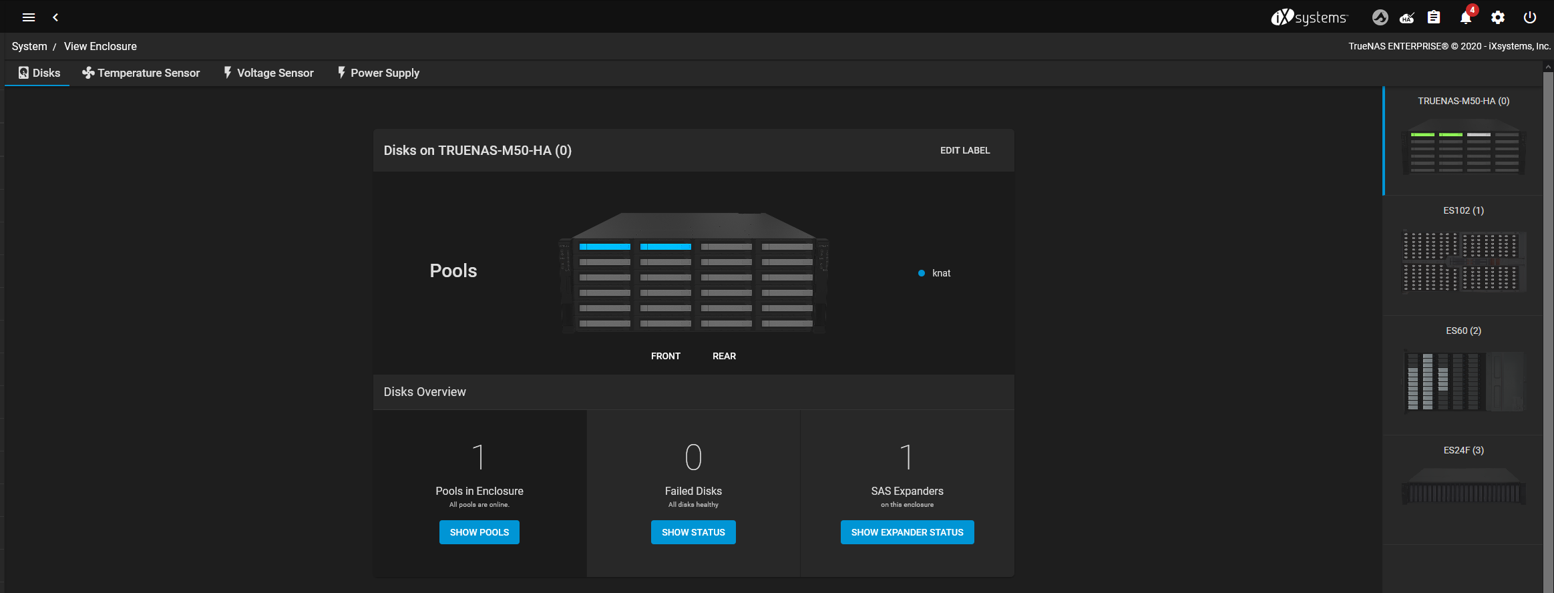This screenshot has height=593, width=1554.
Task: Switch to the Temperature Sensor tab
Action: [141, 73]
